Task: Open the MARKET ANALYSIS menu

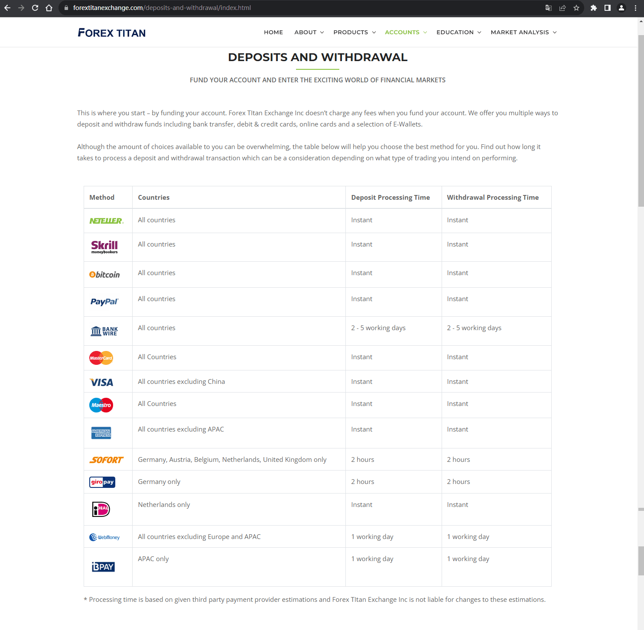Action: pos(520,32)
